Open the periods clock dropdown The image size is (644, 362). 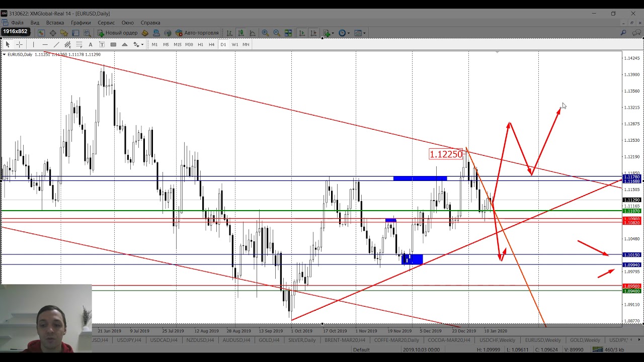(x=344, y=33)
